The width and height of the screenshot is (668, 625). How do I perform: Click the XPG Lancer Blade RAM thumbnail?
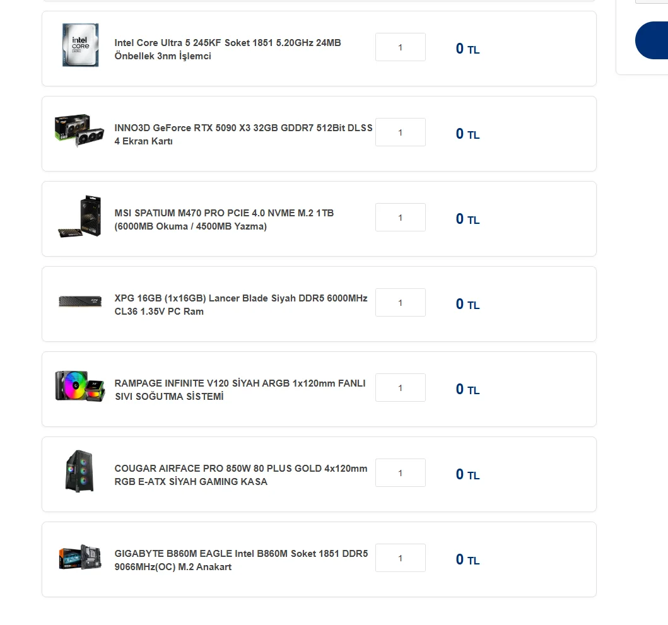click(x=80, y=301)
